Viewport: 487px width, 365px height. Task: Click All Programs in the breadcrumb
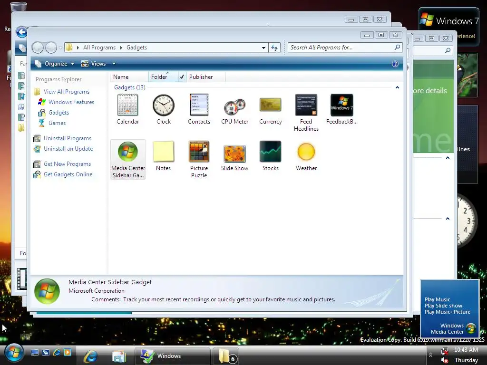tap(99, 48)
